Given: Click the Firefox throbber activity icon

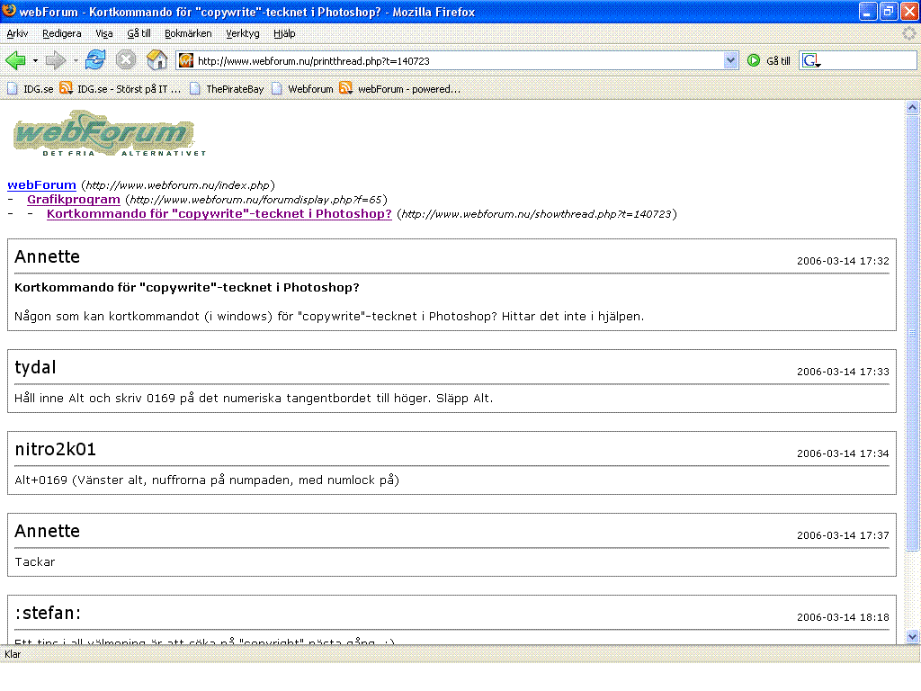Looking at the screenshot, I should point(909,33).
